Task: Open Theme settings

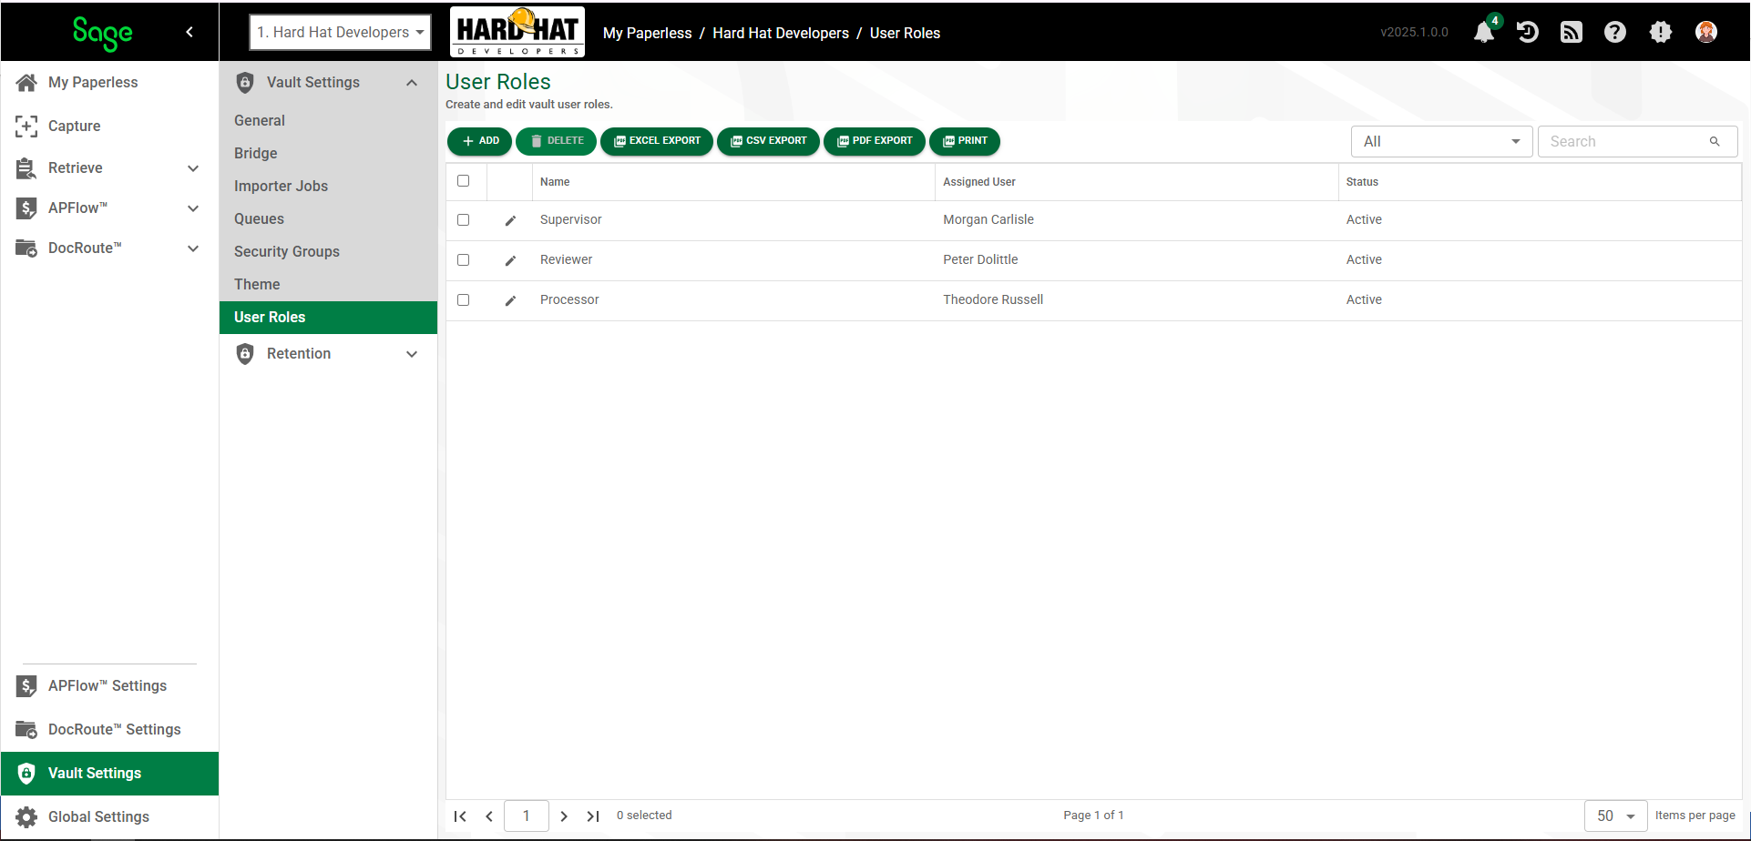Action: 328,284
